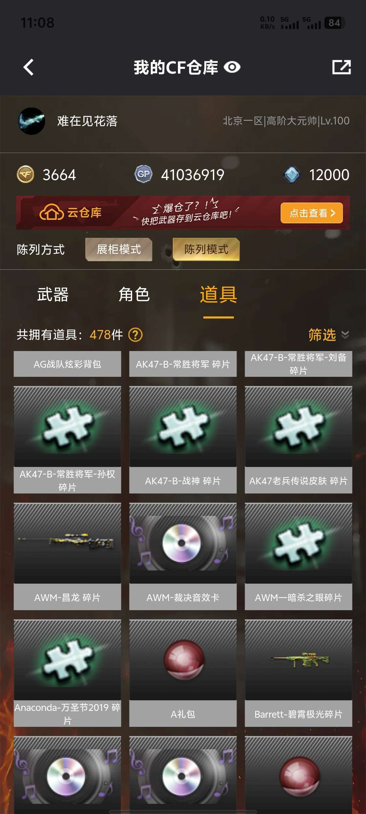Open the 道具 tab
The height and width of the screenshot is (814, 366).
pyautogui.click(x=219, y=294)
